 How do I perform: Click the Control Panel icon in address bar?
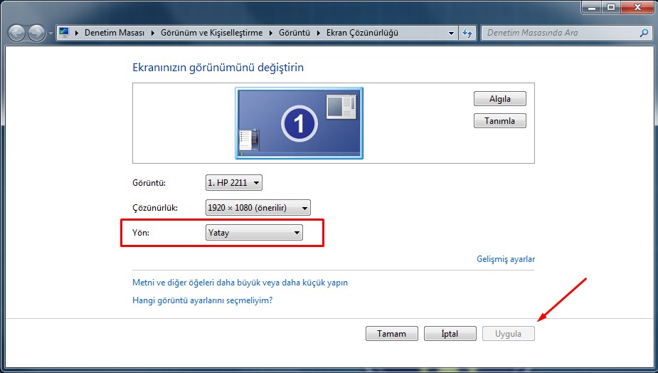click(x=65, y=33)
